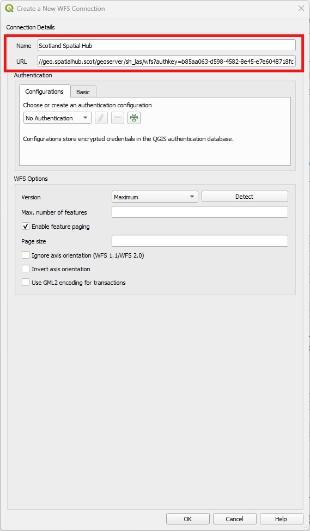
Task: Switch to the Basic authentication tab
Action: [x=83, y=92]
